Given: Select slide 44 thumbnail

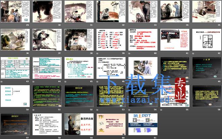Looking at the screenshot, I should pyautogui.click(x=47, y=68).
